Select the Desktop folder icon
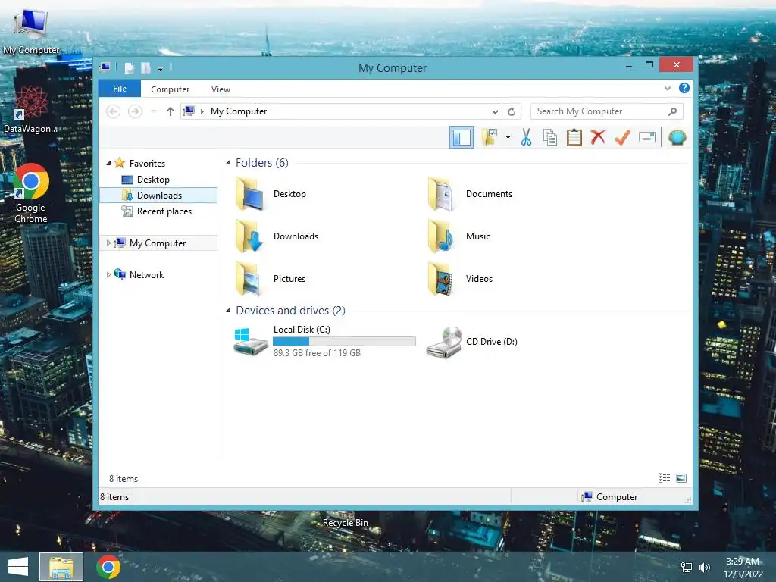 pos(249,194)
